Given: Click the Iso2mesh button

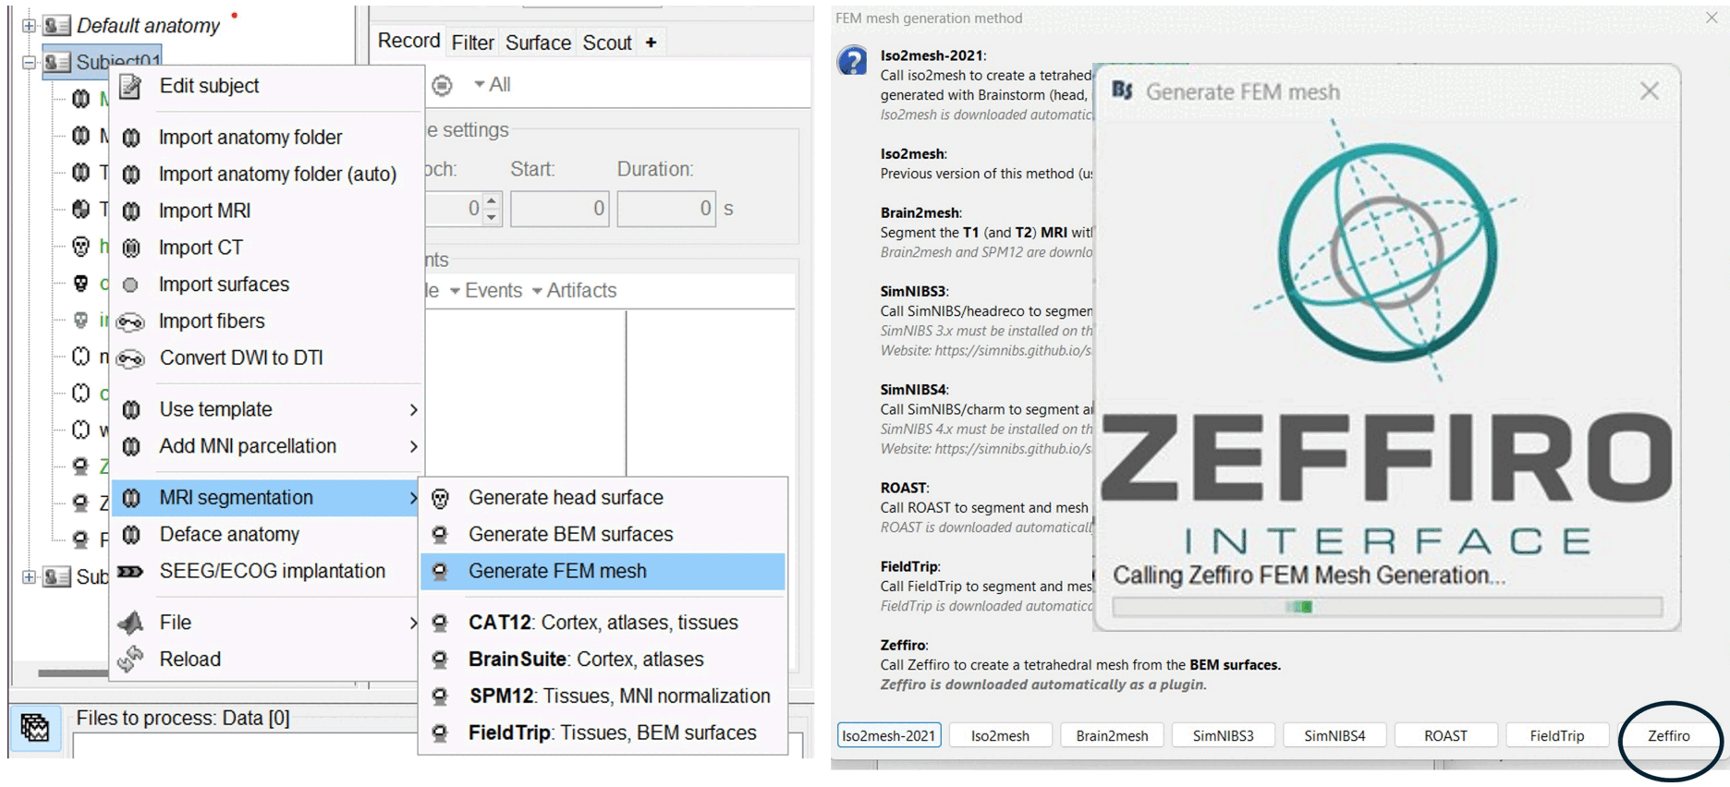Looking at the screenshot, I should click(1000, 735).
